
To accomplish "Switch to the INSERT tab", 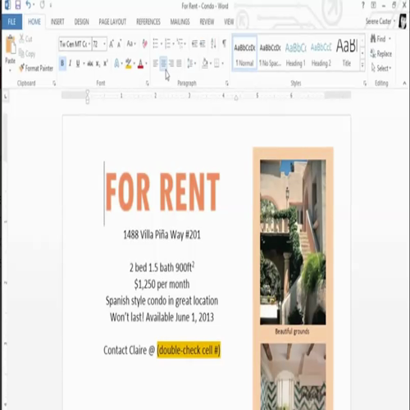I will point(57,21).
